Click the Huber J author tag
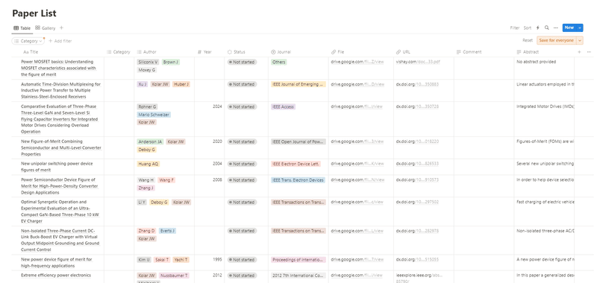597x283 pixels. 181,84
